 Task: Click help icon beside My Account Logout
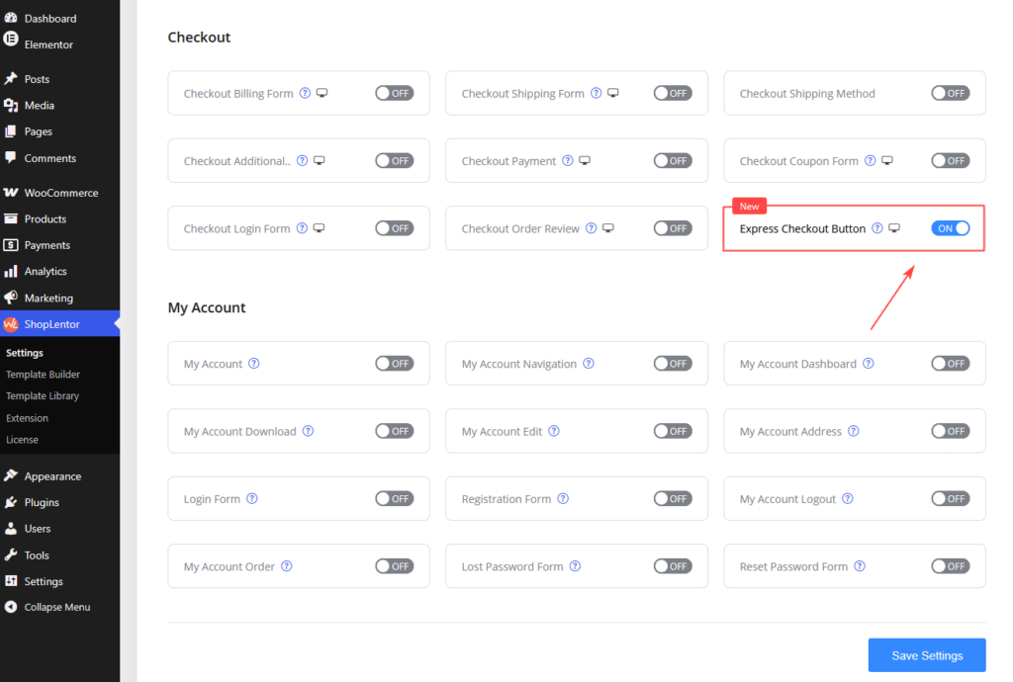pyautogui.click(x=848, y=499)
